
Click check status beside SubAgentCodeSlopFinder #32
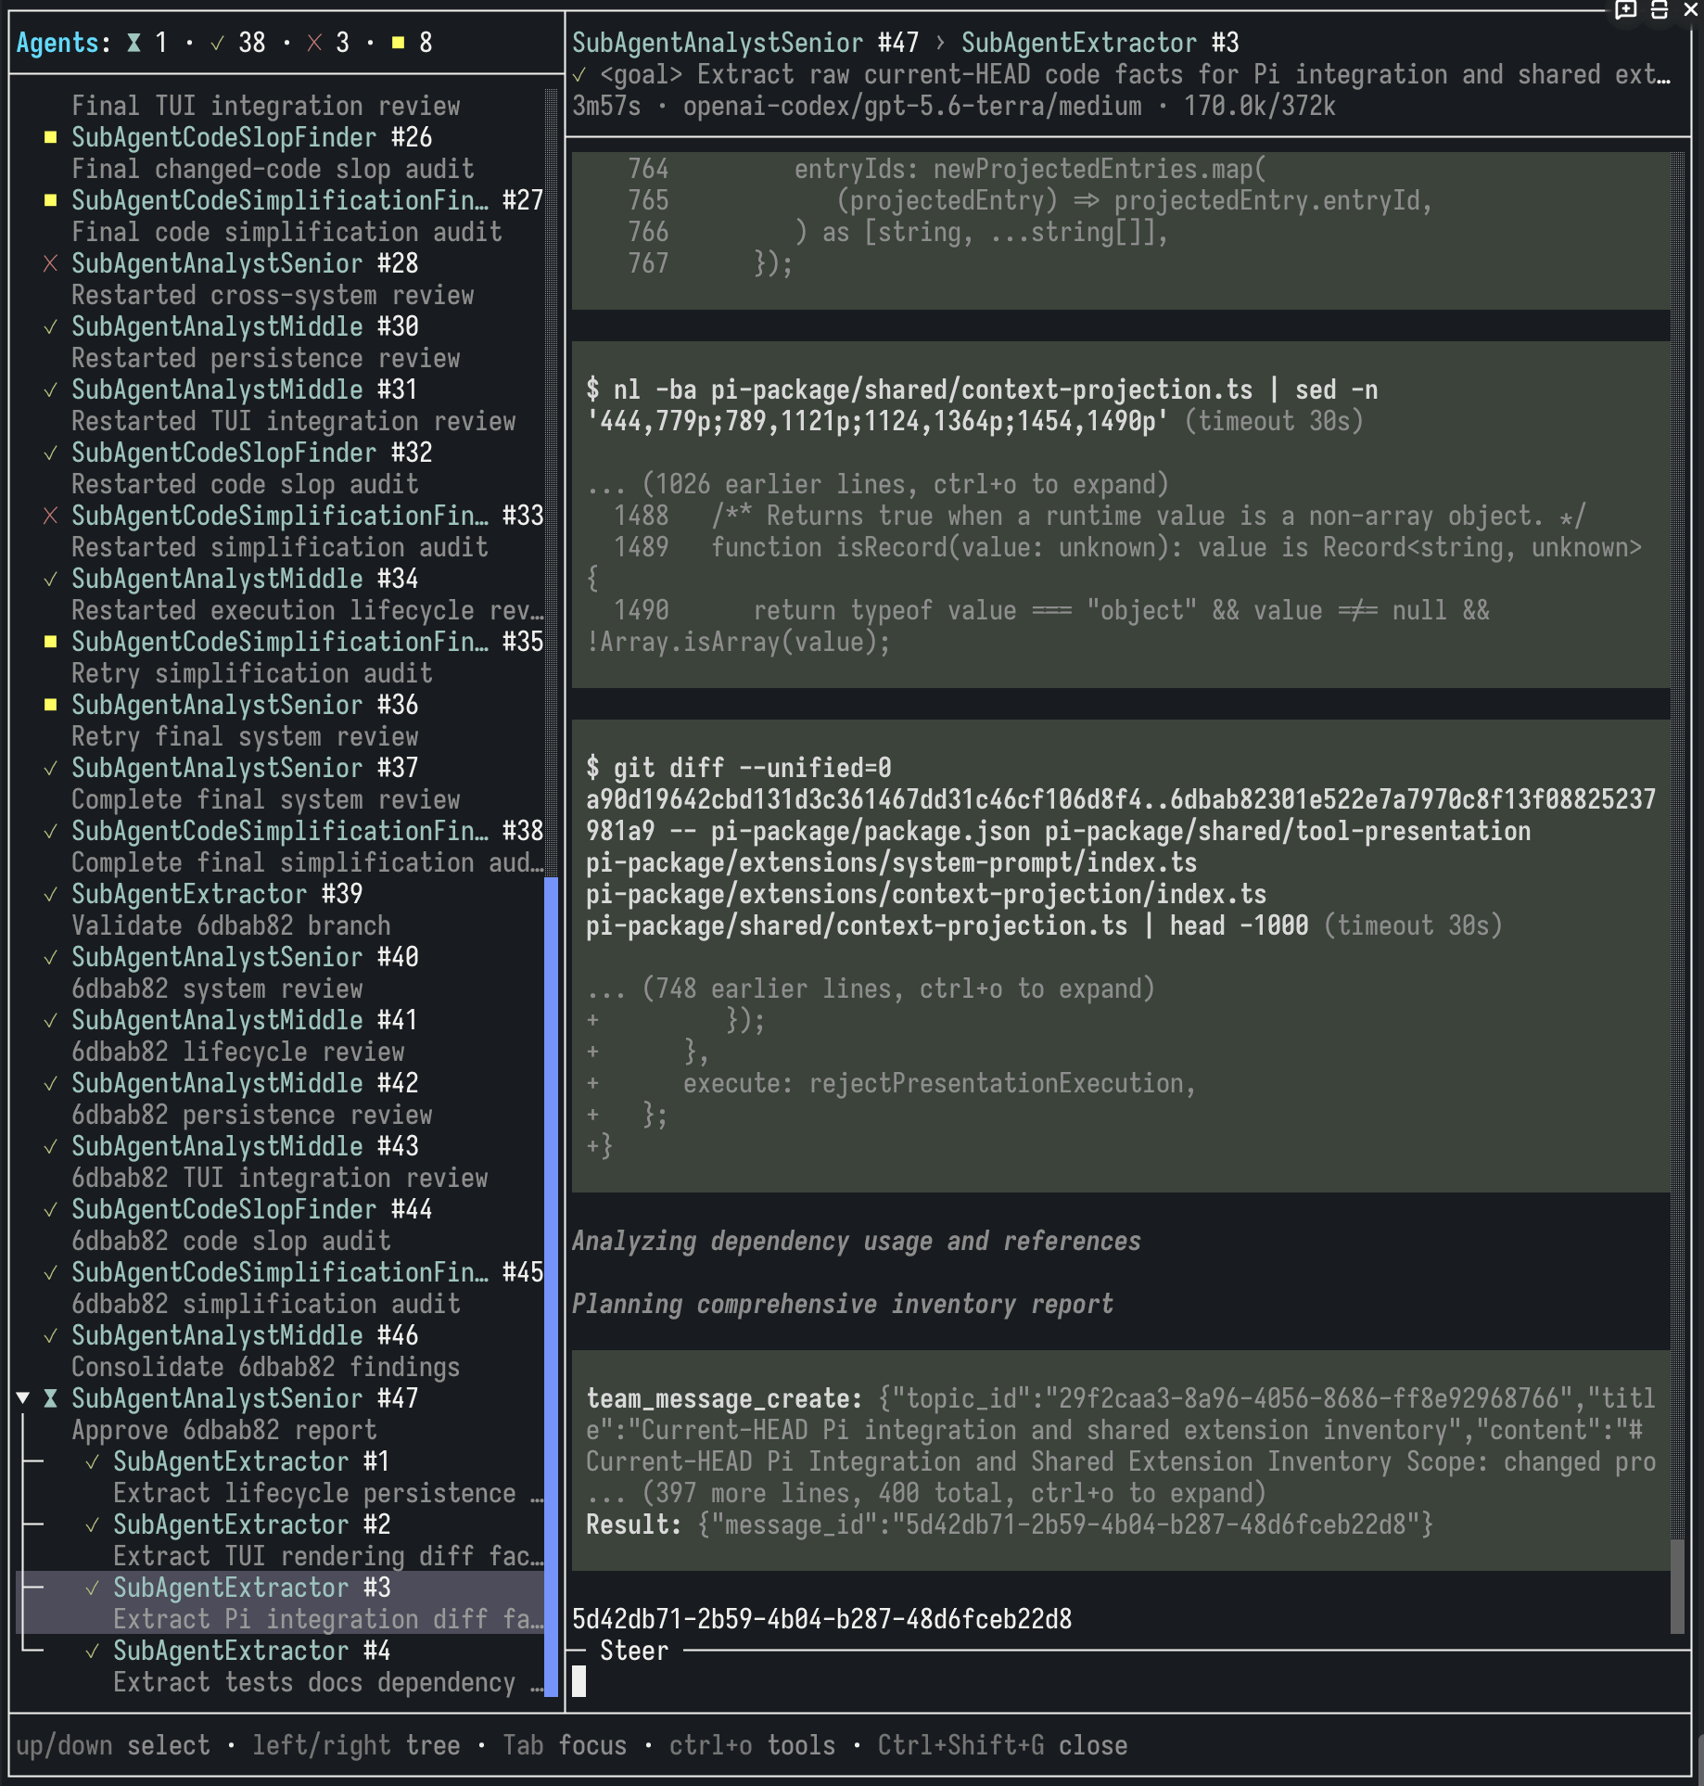(50, 453)
